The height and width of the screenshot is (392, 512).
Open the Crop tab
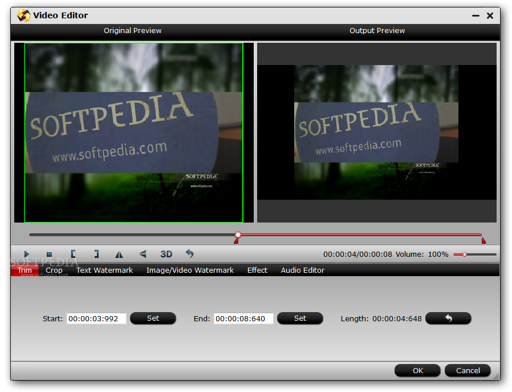pos(54,270)
